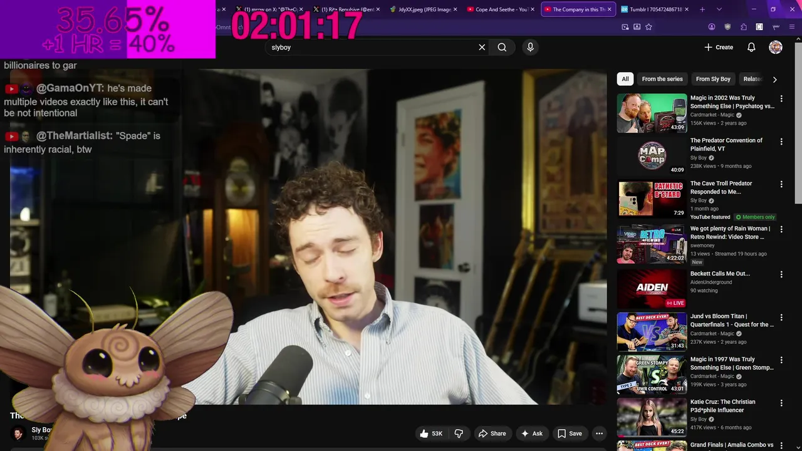
Task: Select the 'From the series' chip
Action: [662, 79]
